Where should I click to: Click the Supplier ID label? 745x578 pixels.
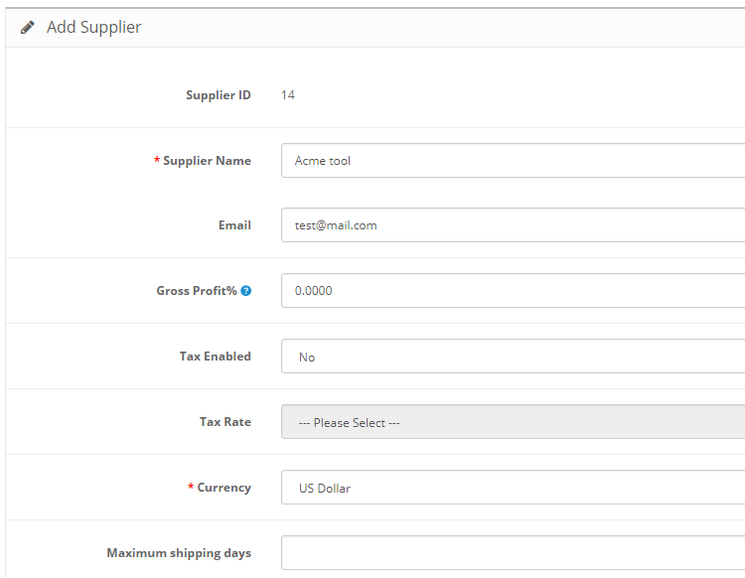click(218, 95)
